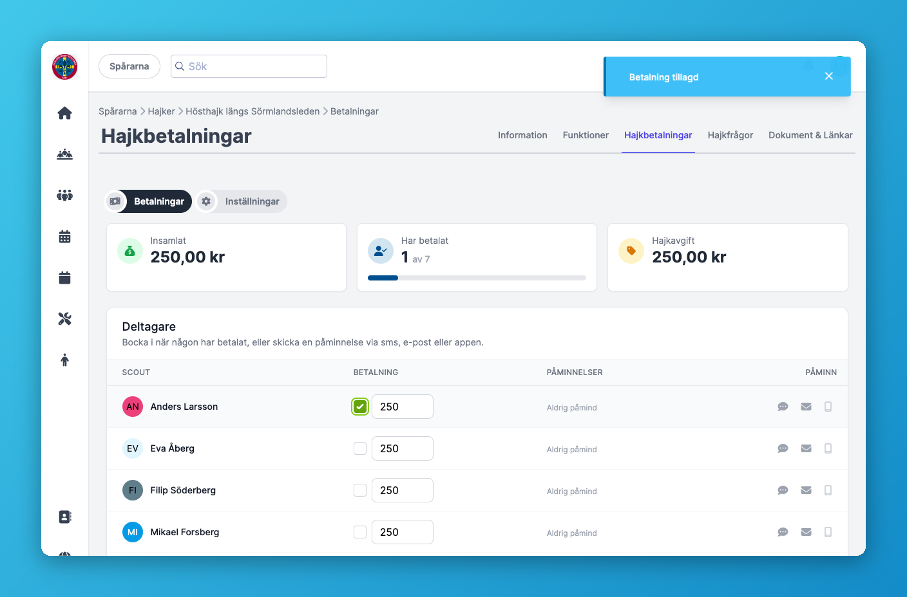Send email reminder to Filip Söderberg
The width and height of the screenshot is (907, 597).
click(806, 490)
